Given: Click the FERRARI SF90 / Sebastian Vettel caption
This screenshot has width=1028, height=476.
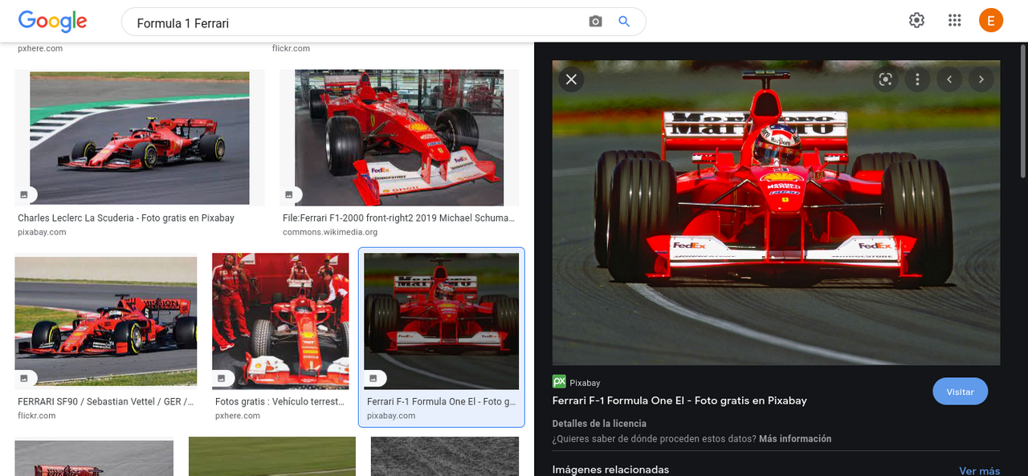Looking at the screenshot, I should point(105,401).
